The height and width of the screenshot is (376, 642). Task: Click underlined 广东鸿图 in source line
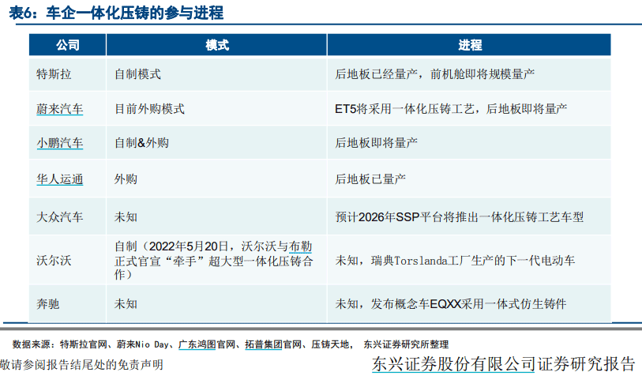click(197, 344)
